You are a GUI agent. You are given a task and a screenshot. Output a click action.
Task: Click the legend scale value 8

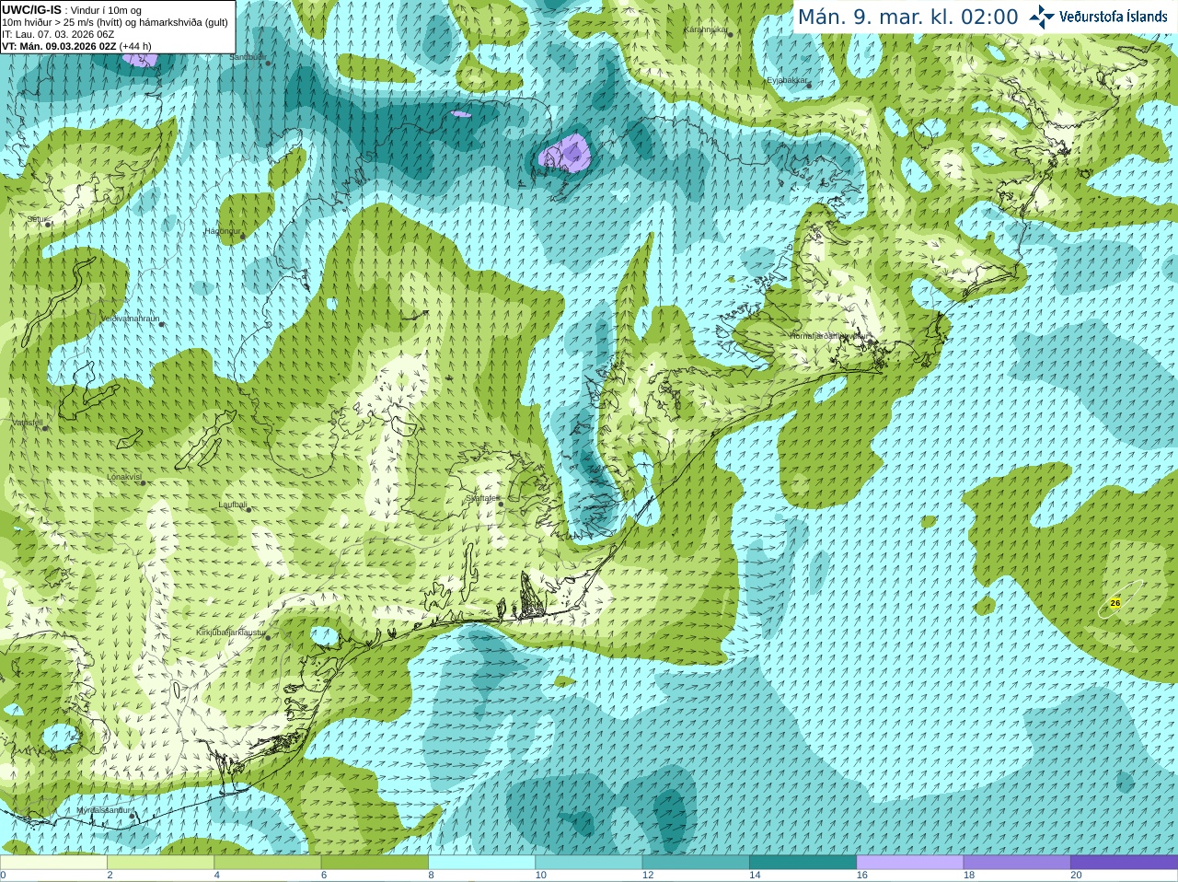point(432,876)
